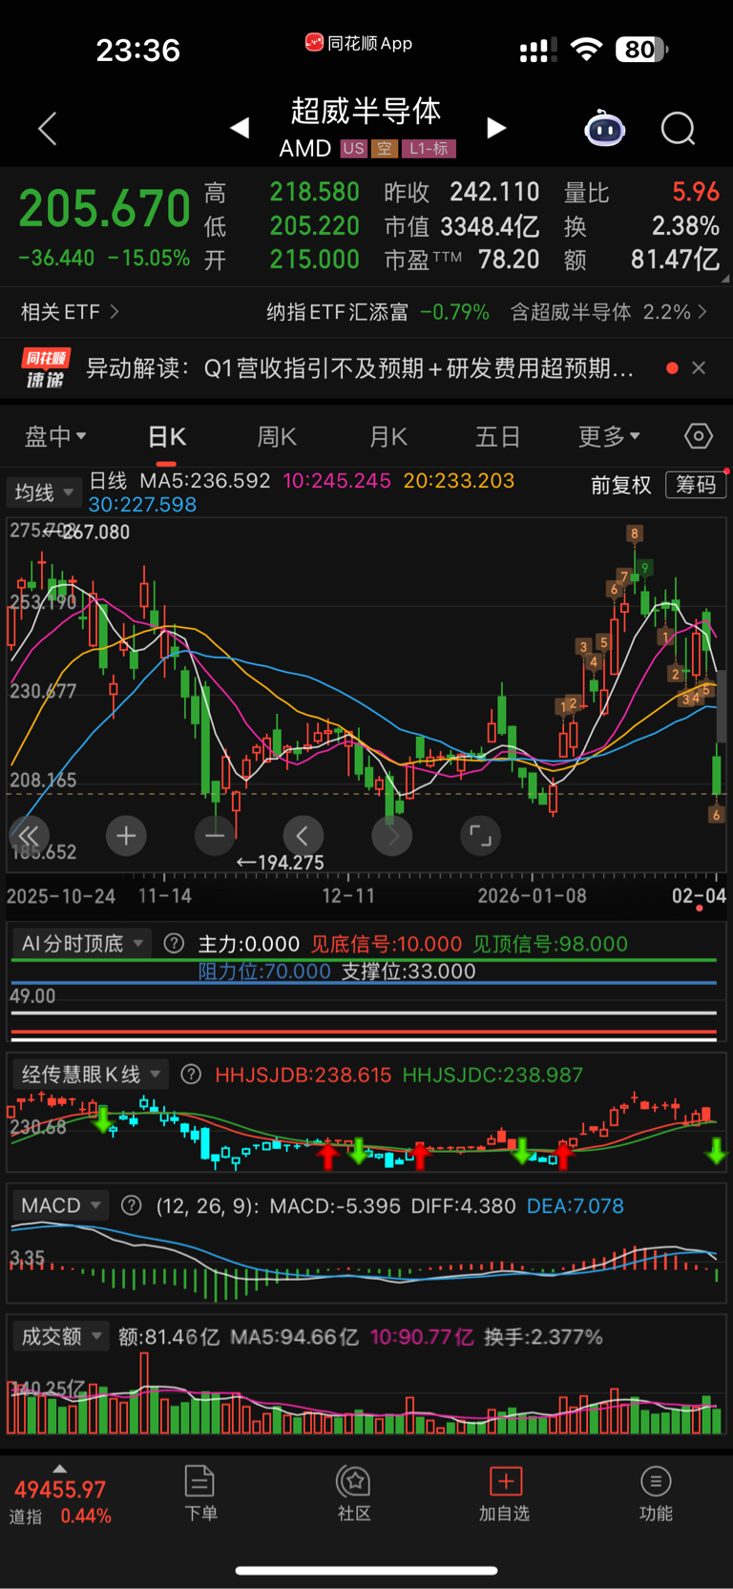
Task: Toggle the 筹码 chip distribution button
Action: coord(696,485)
